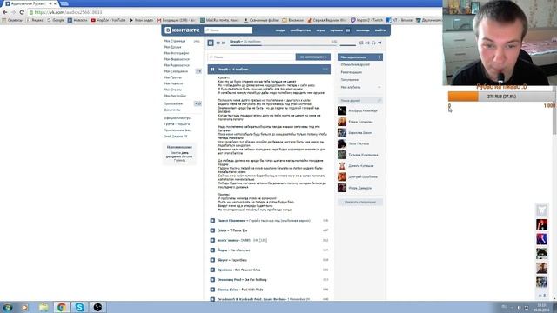Play the DVBBS track
The width and height of the screenshot is (557, 313).
tap(212, 241)
